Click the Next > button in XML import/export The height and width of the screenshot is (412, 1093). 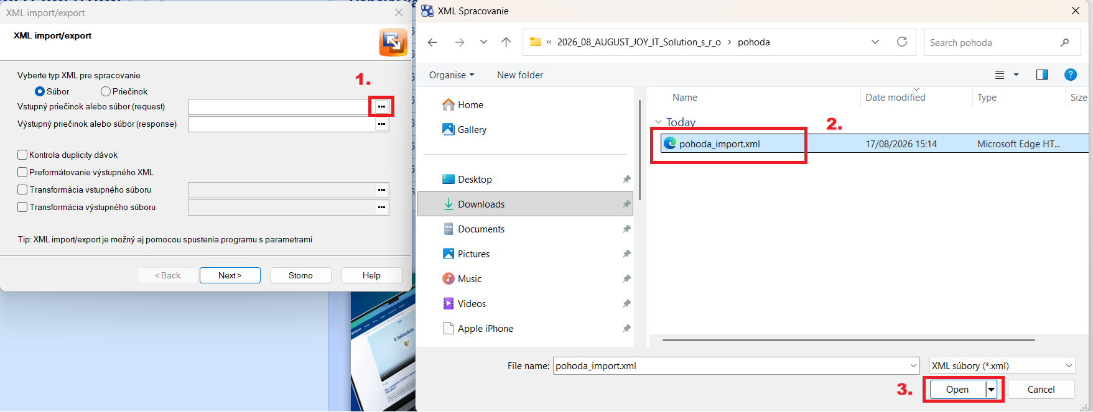click(x=230, y=275)
